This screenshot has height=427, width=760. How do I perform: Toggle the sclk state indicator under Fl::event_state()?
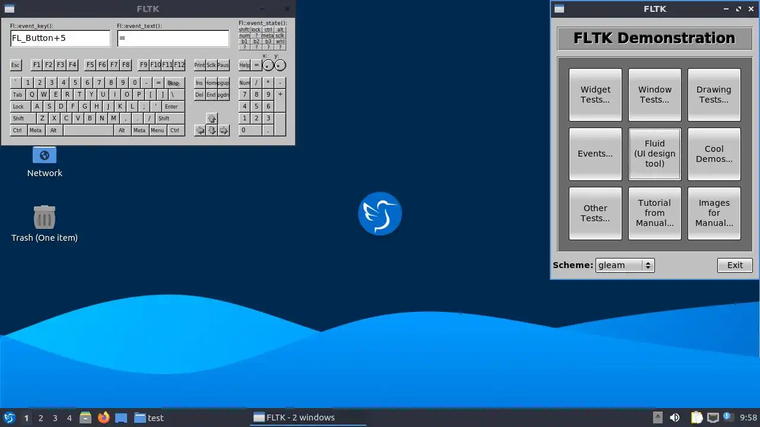(280, 36)
